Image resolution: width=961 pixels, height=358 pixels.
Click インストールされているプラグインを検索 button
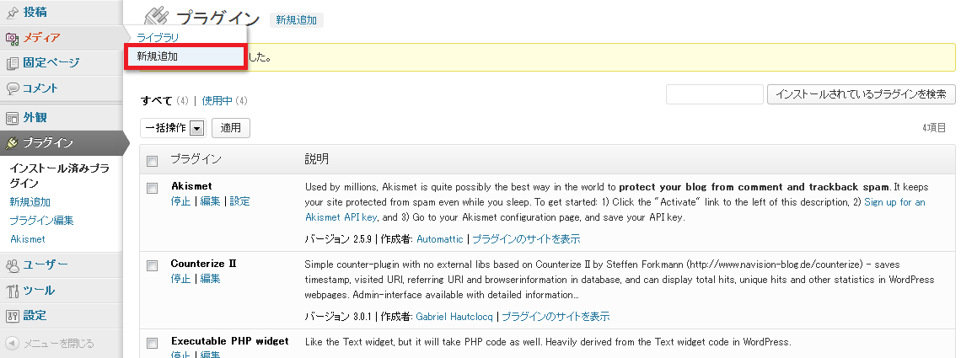(861, 94)
